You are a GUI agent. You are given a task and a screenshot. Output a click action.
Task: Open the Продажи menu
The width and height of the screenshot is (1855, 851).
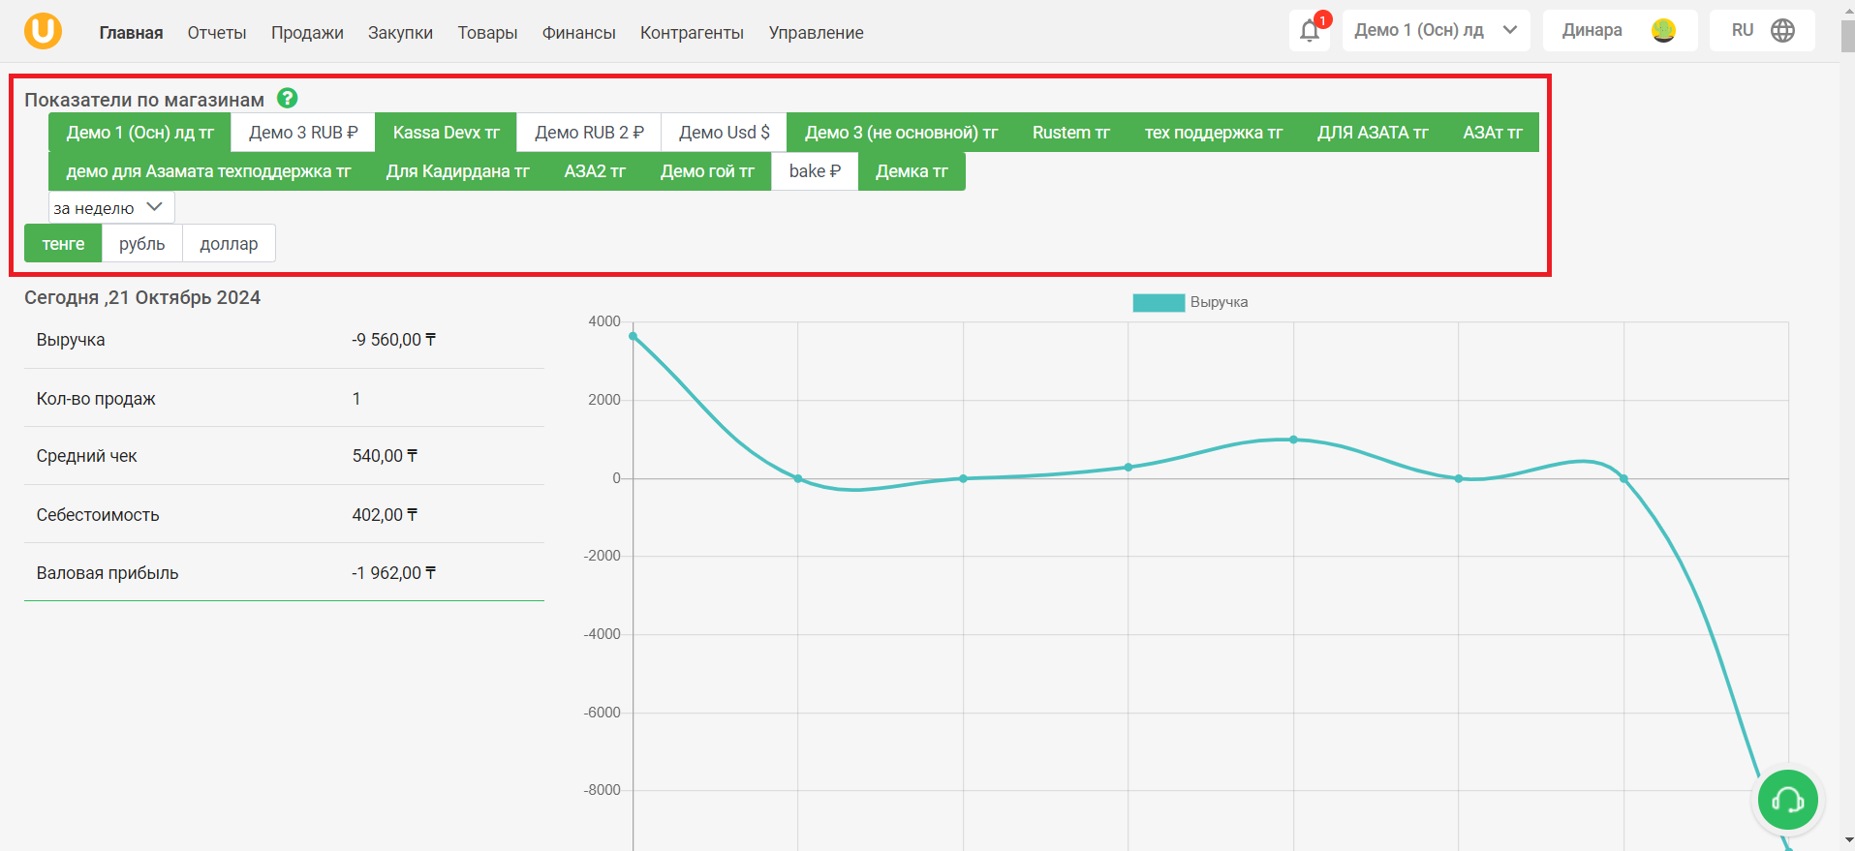307,33
